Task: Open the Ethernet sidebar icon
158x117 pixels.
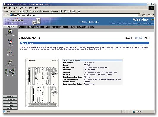Action: (10, 51)
